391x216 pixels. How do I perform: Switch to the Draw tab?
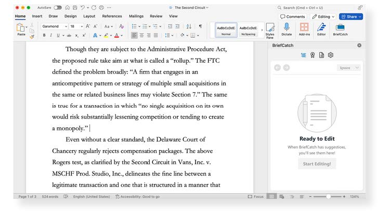coord(53,16)
